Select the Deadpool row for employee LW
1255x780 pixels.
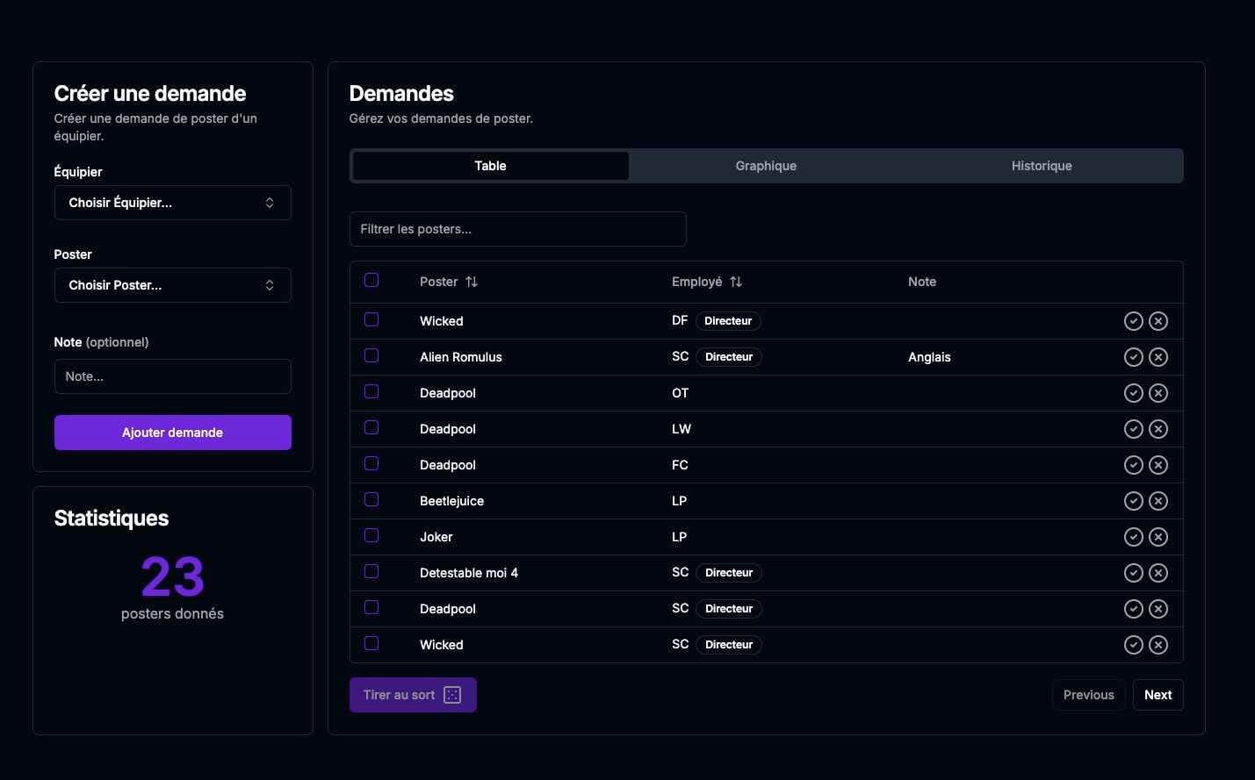point(371,427)
